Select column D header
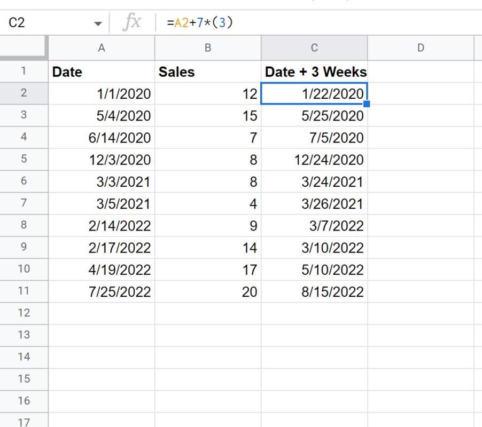Viewport: 482px width, 427px height. [x=421, y=48]
